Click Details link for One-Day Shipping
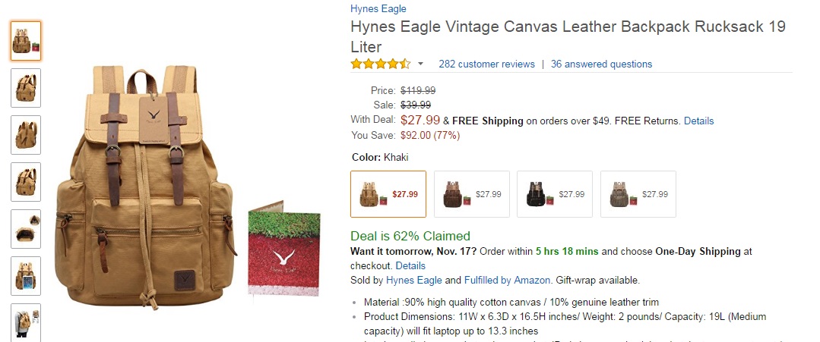 (410, 266)
